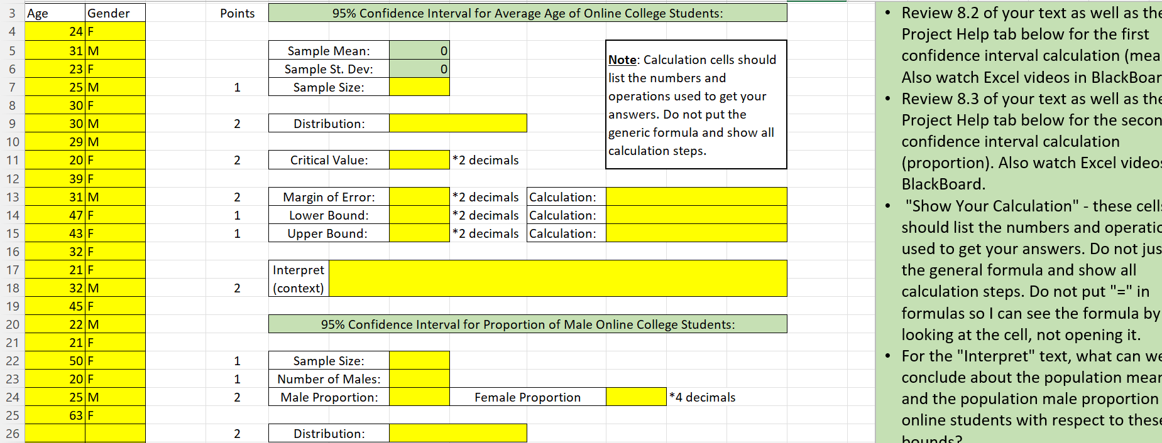Select row header 12

point(12,179)
